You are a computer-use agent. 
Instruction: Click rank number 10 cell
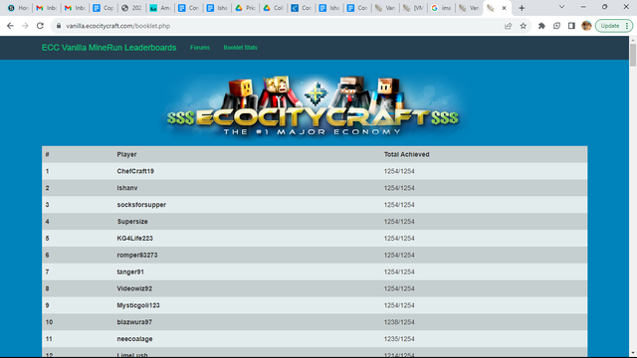point(49,322)
